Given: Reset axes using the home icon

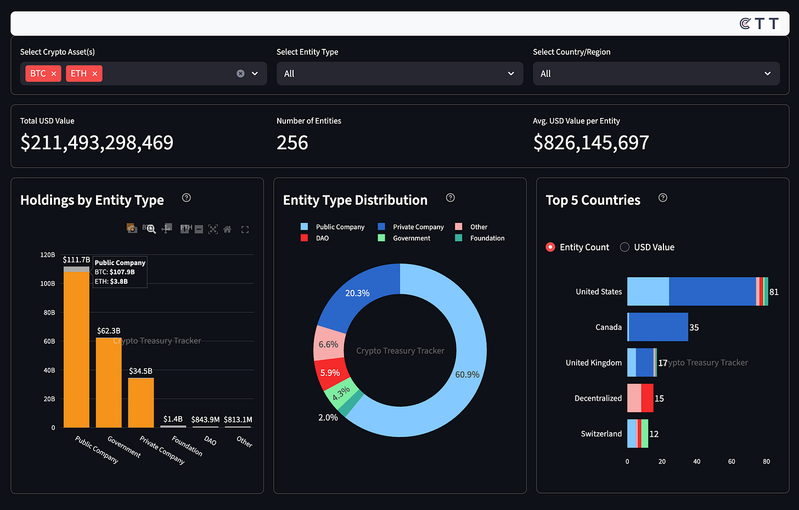Looking at the screenshot, I should (227, 229).
